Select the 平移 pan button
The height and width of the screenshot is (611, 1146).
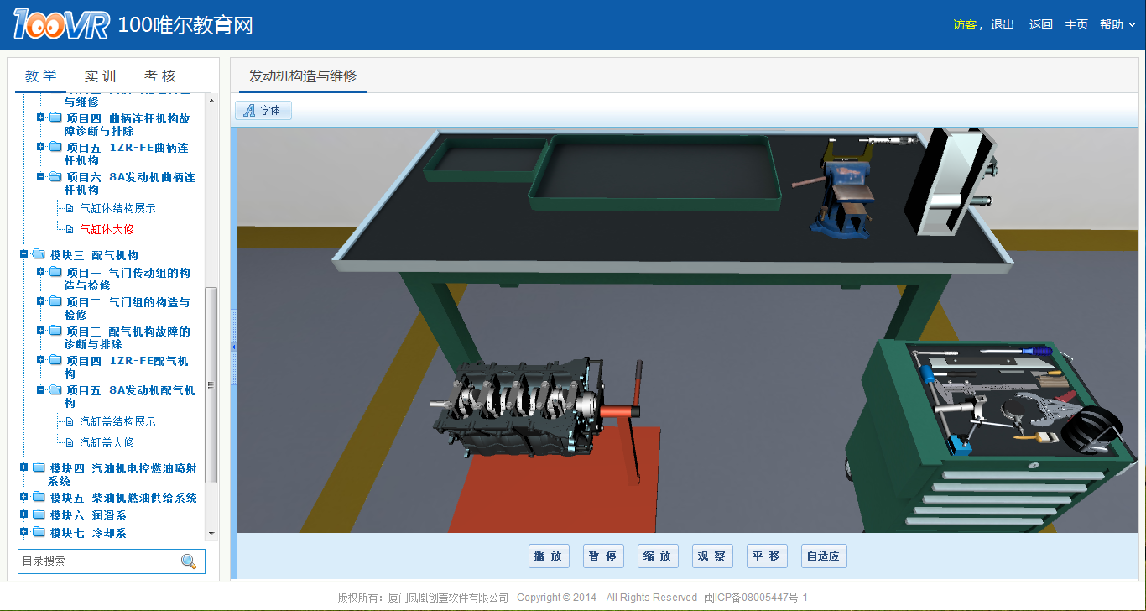coord(765,556)
